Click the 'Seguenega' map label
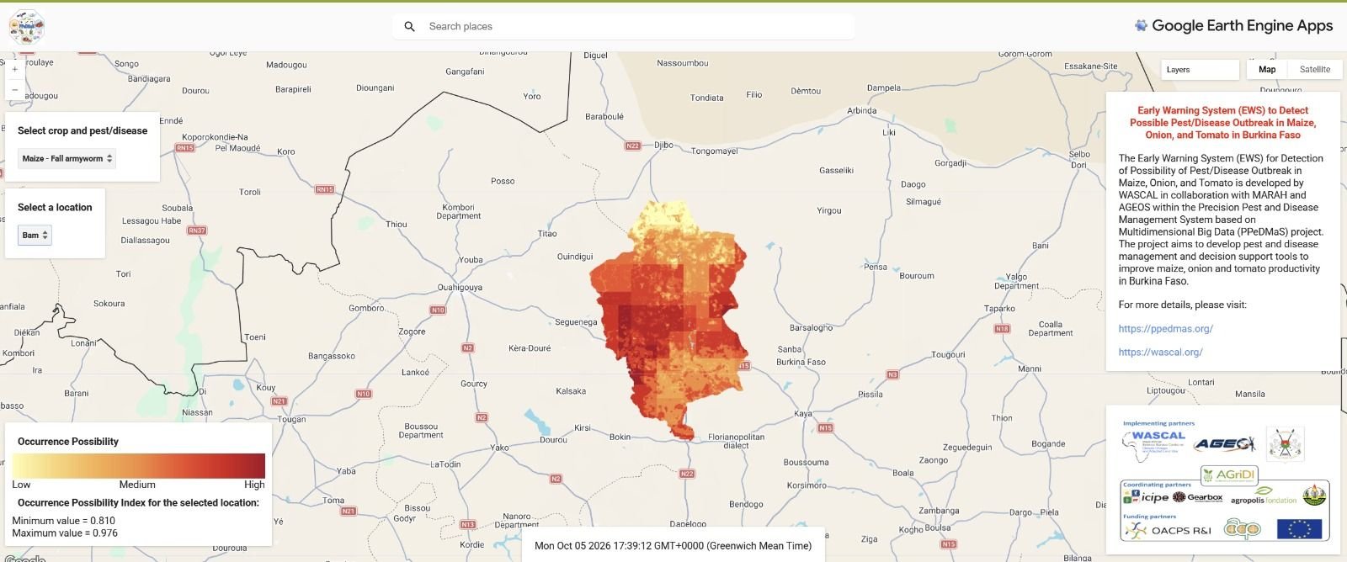This screenshot has height=562, width=1347. pos(576,322)
